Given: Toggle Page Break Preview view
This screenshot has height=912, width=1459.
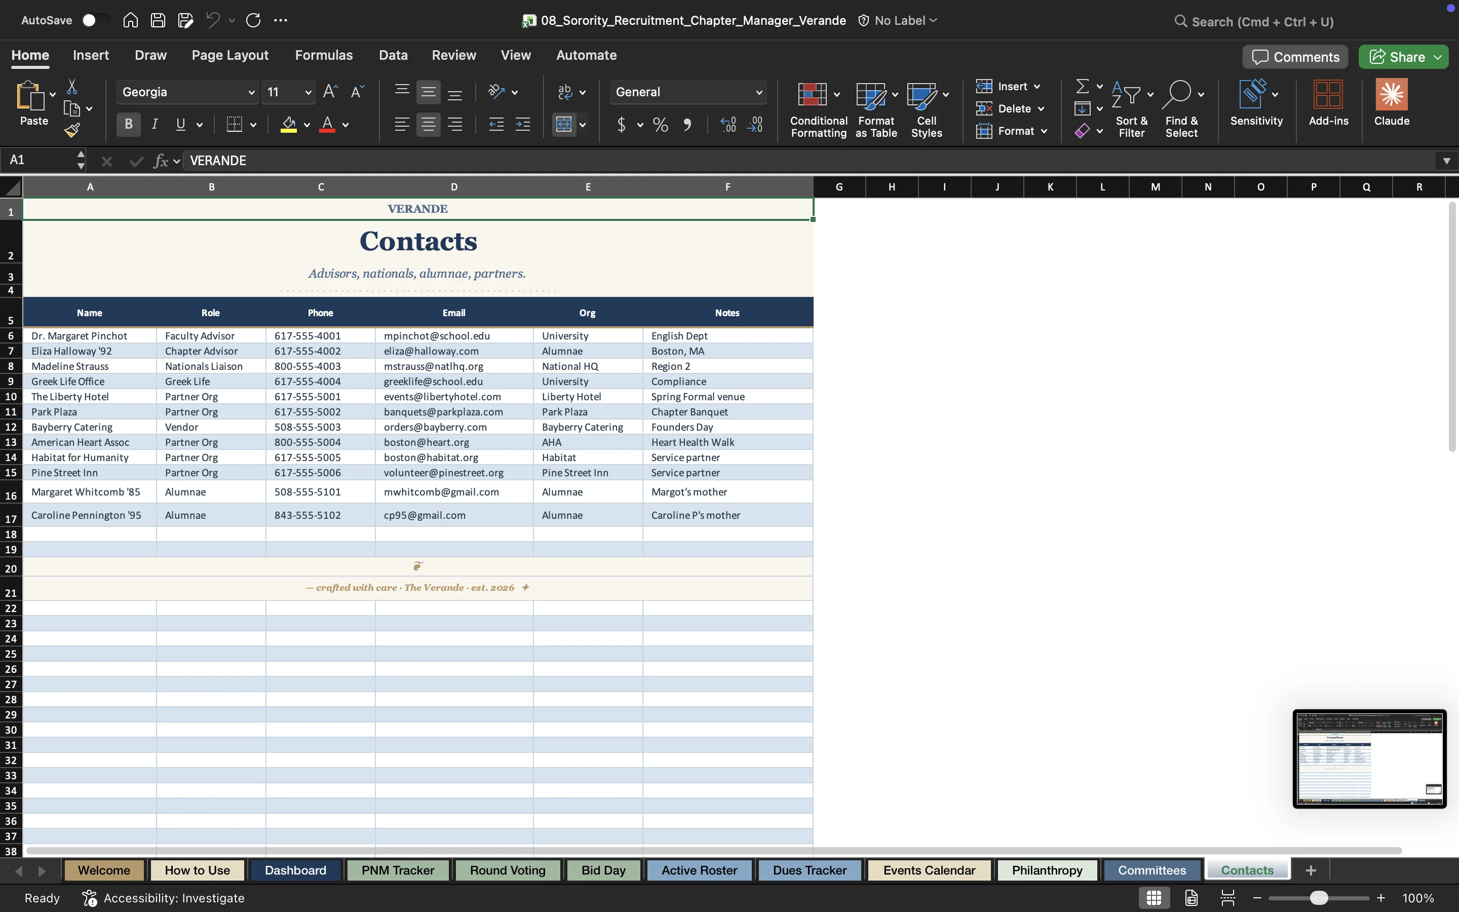Looking at the screenshot, I should [1227, 897].
